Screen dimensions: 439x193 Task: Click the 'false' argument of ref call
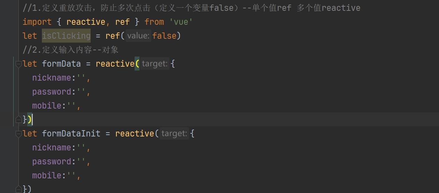[164, 36]
